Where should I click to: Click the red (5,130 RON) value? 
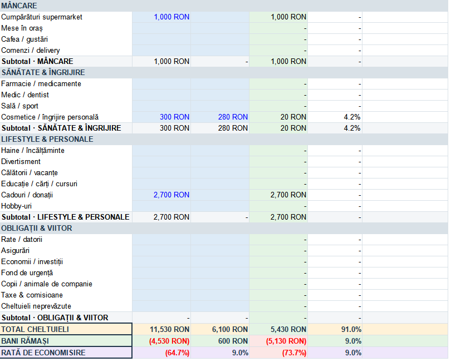pyautogui.click(x=286, y=341)
